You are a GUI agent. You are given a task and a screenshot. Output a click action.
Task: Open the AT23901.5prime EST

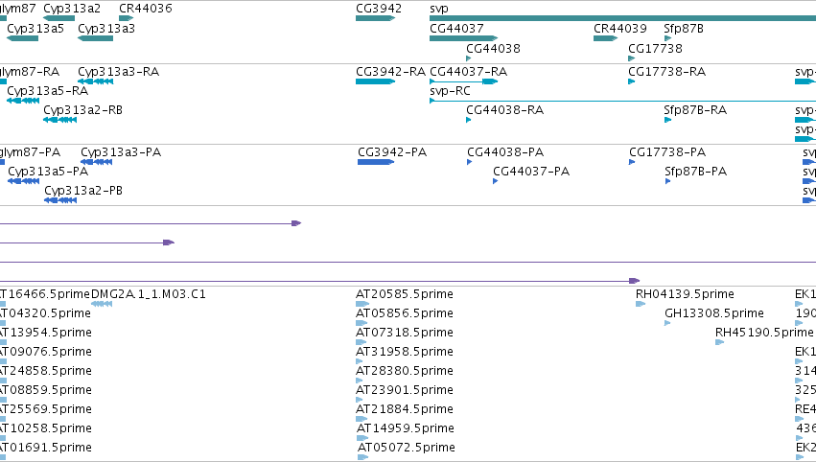tap(359, 400)
